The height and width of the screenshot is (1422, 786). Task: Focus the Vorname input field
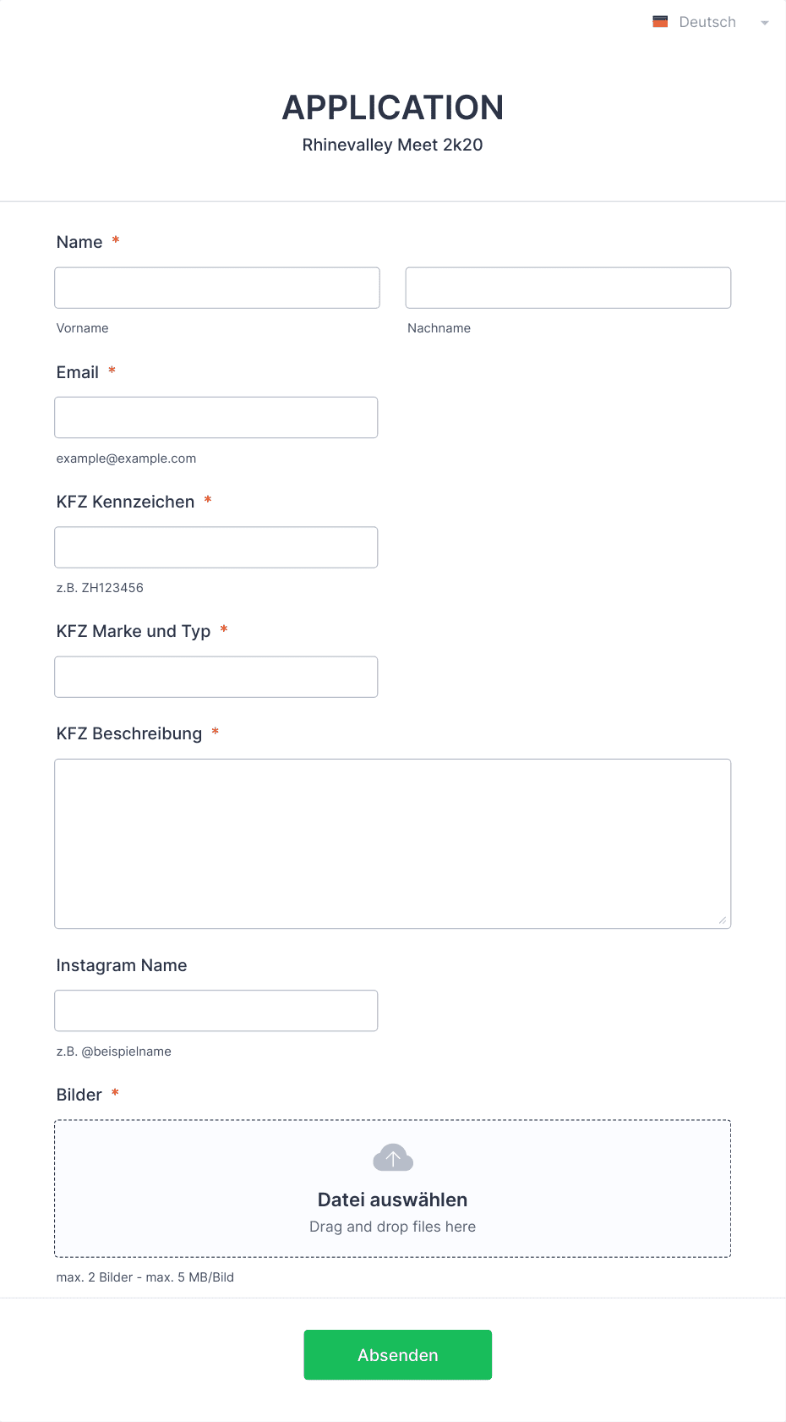[x=217, y=288]
